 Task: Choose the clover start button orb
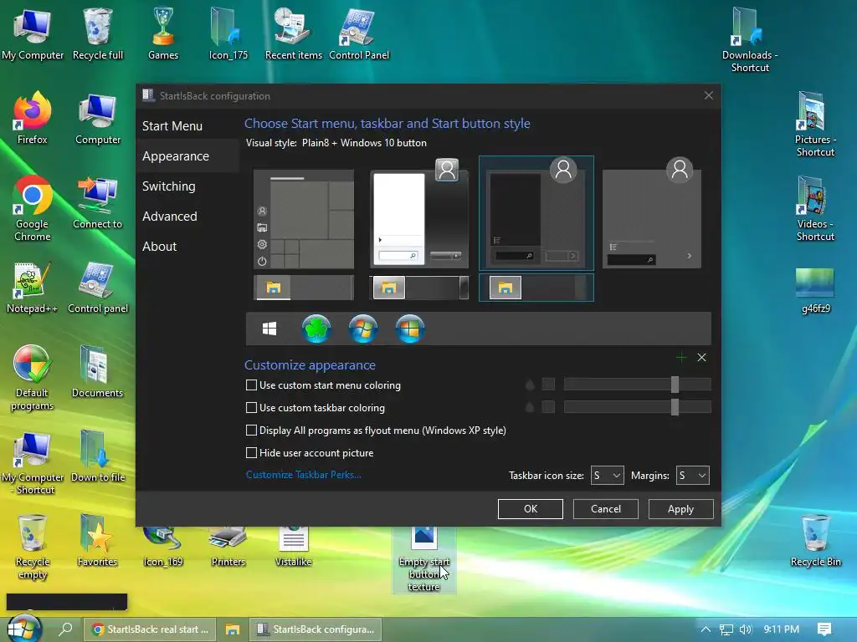316,329
